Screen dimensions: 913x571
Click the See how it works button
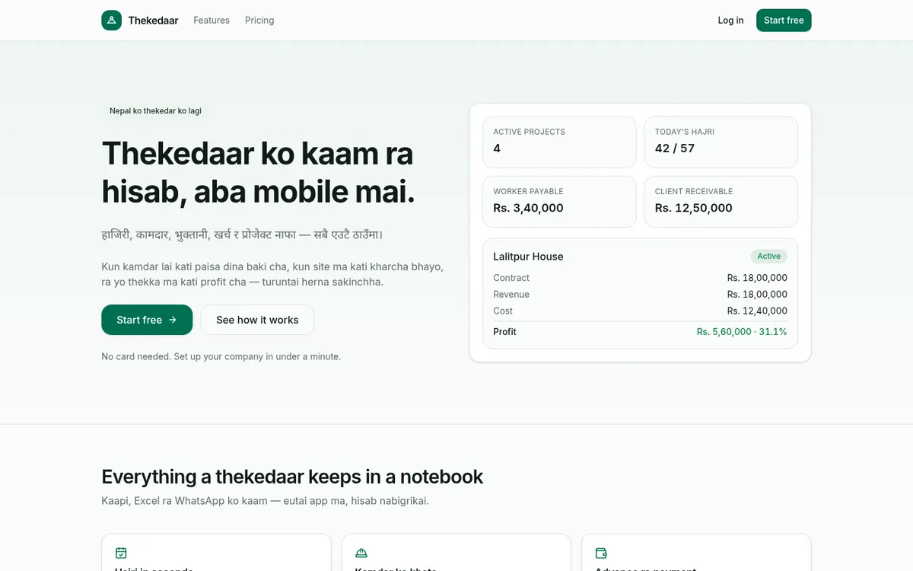pos(257,320)
